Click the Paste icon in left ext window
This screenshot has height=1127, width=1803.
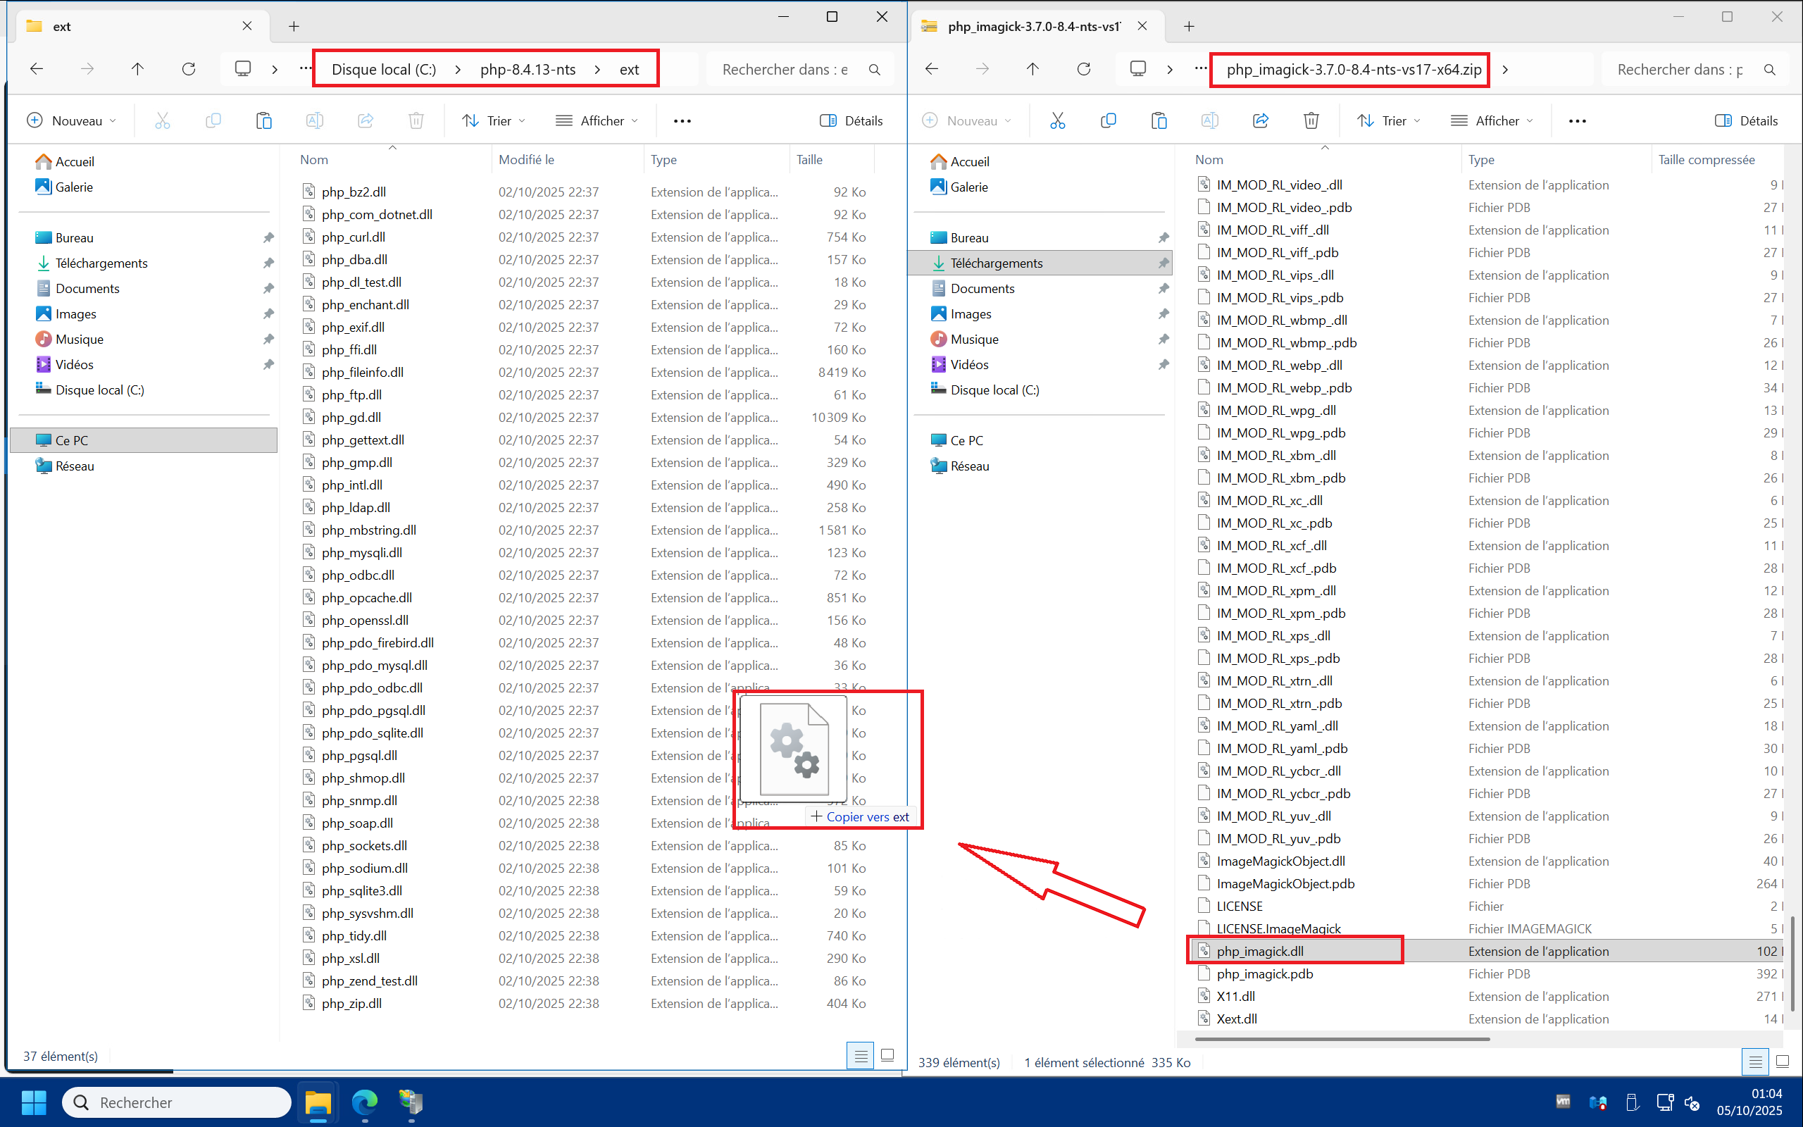(263, 120)
